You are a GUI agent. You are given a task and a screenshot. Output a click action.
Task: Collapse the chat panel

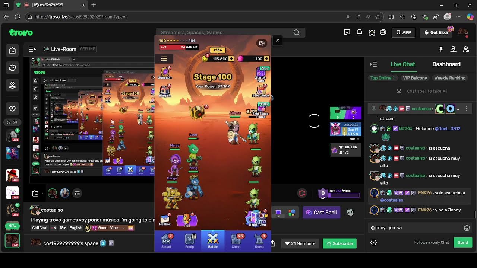pos(373,64)
